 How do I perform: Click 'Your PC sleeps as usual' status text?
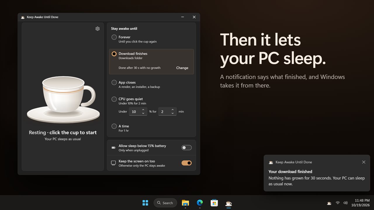(x=63, y=139)
